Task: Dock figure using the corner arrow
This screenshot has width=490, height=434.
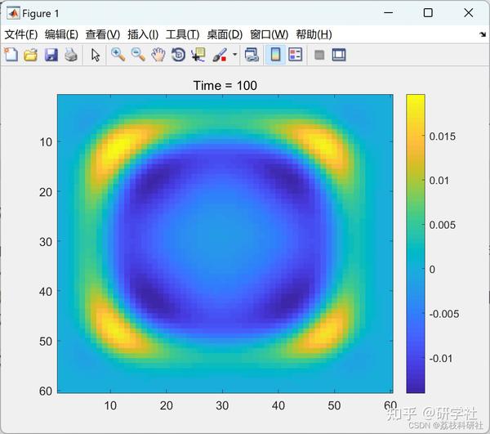Action: click(483, 34)
